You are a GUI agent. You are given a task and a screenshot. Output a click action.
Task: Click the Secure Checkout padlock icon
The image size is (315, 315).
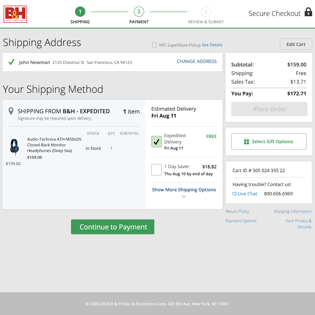308,12
